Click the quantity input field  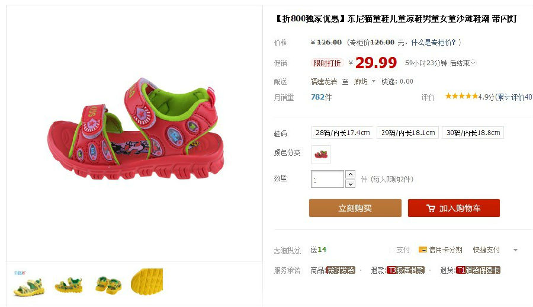tap(327, 179)
